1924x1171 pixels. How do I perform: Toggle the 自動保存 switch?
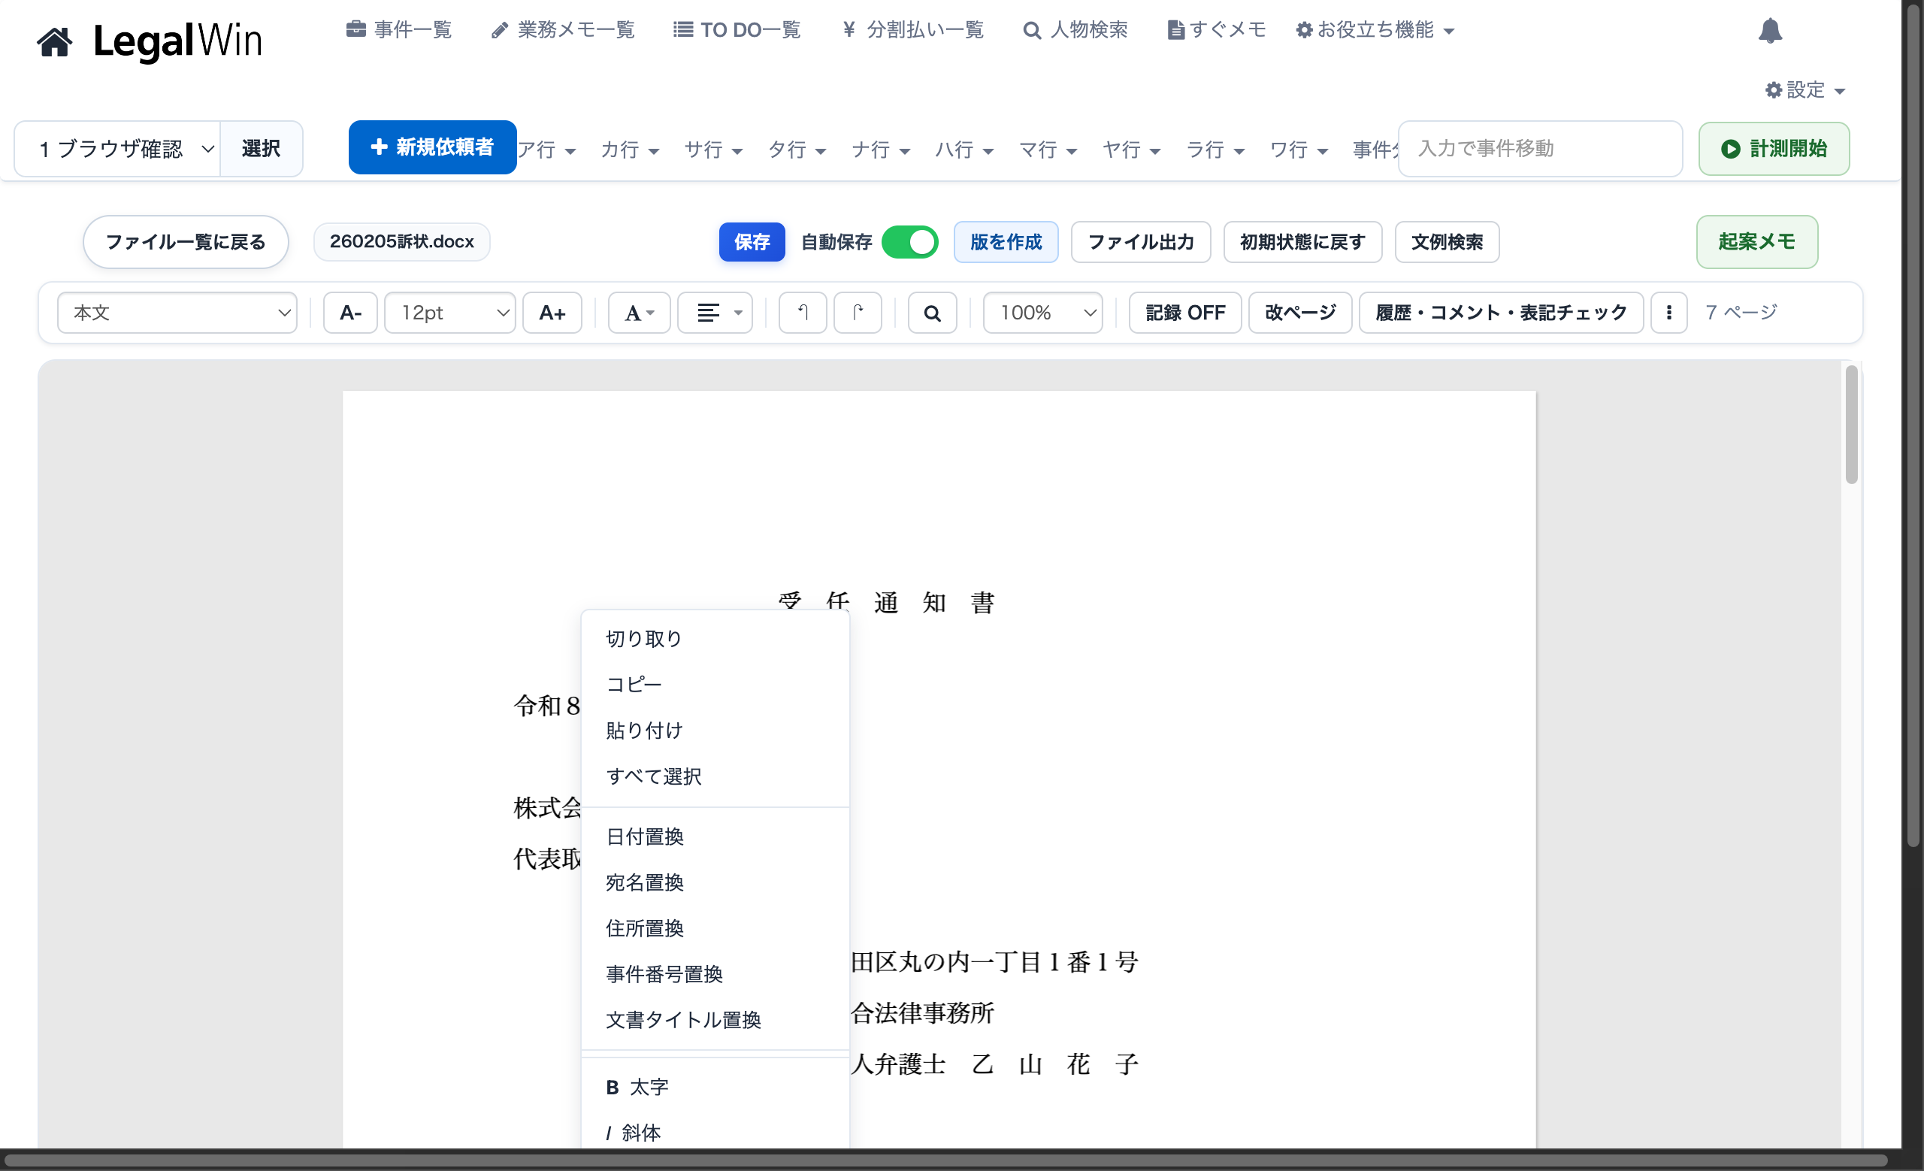point(909,242)
